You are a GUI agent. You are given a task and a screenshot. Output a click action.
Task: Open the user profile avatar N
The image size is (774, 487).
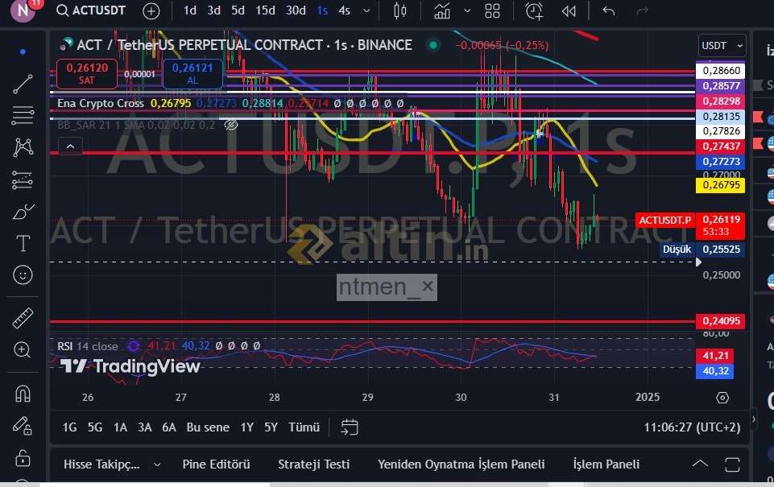point(23,10)
